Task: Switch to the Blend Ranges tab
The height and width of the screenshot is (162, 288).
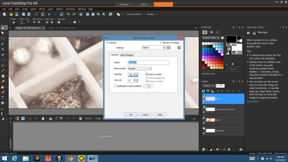Action: coord(127,55)
